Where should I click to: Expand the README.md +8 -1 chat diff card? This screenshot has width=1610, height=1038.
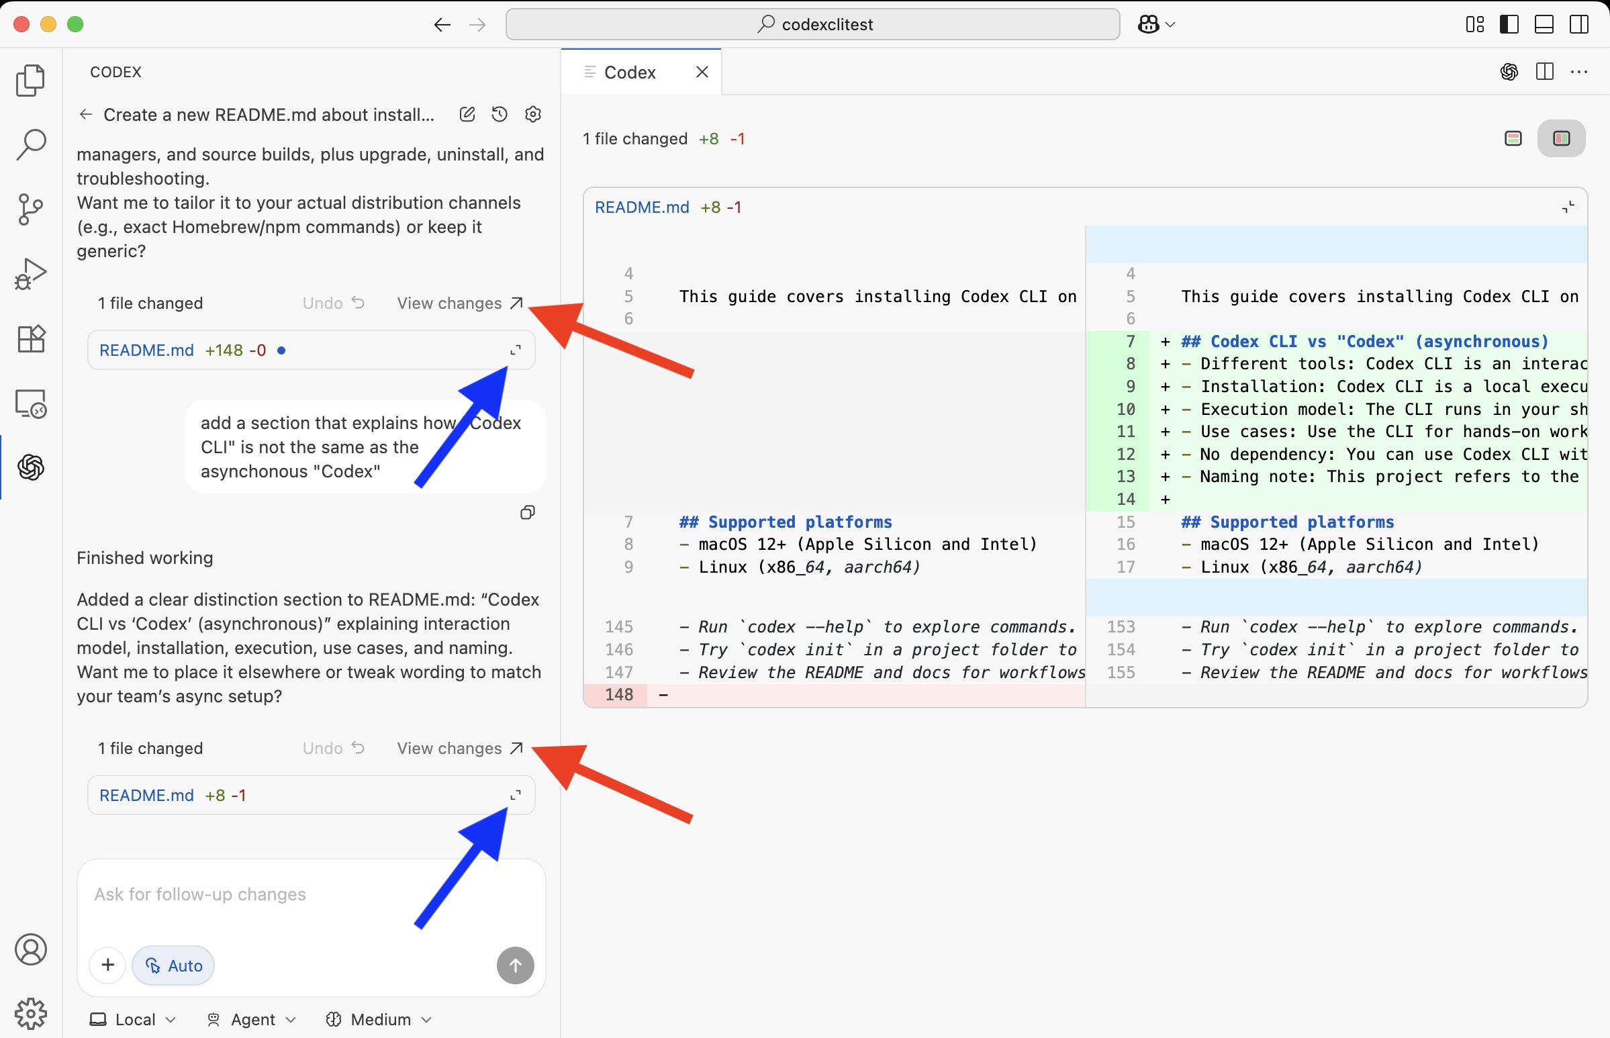coord(516,796)
